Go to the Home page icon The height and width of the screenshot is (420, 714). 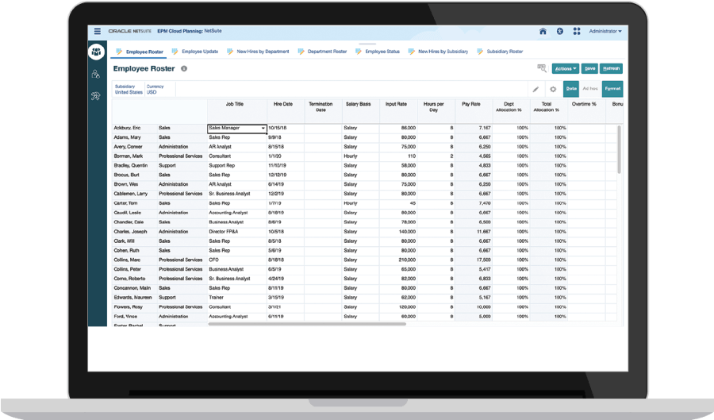pyautogui.click(x=543, y=32)
